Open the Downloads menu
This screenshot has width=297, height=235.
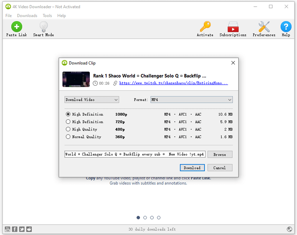(27, 16)
